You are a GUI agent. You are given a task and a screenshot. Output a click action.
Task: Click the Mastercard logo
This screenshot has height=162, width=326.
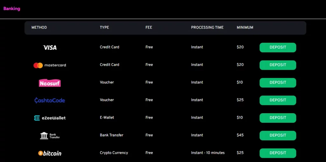pos(50,65)
